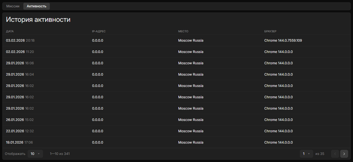This screenshot has width=353, height=162.
Task: Select the Активность tab
Action: pos(36,6)
